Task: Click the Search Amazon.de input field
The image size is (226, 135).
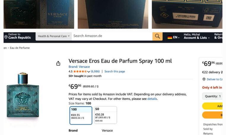Action: coord(112,36)
